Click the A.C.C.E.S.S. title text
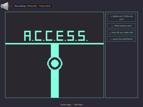This screenshot has height=107, width=143. pos(56,36)
